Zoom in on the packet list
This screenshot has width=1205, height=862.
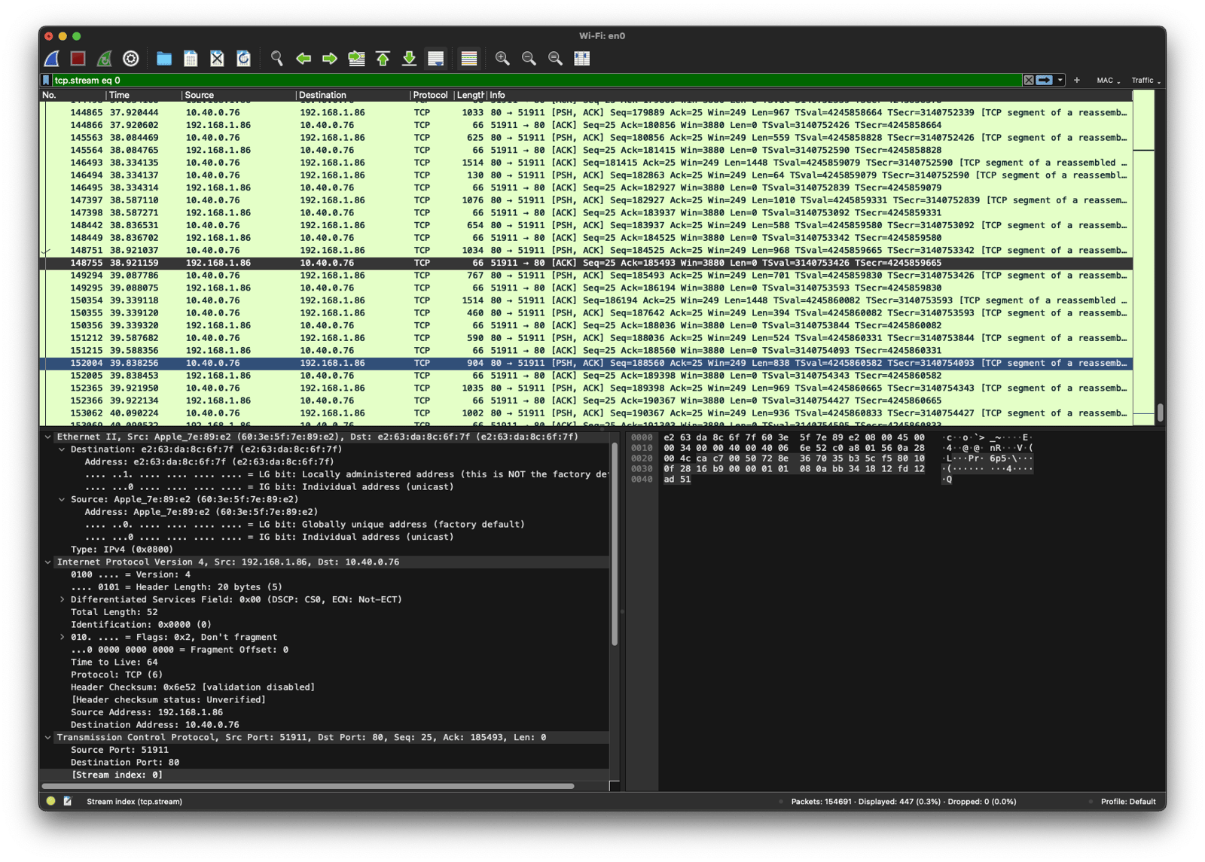click(x=502, y=58)
